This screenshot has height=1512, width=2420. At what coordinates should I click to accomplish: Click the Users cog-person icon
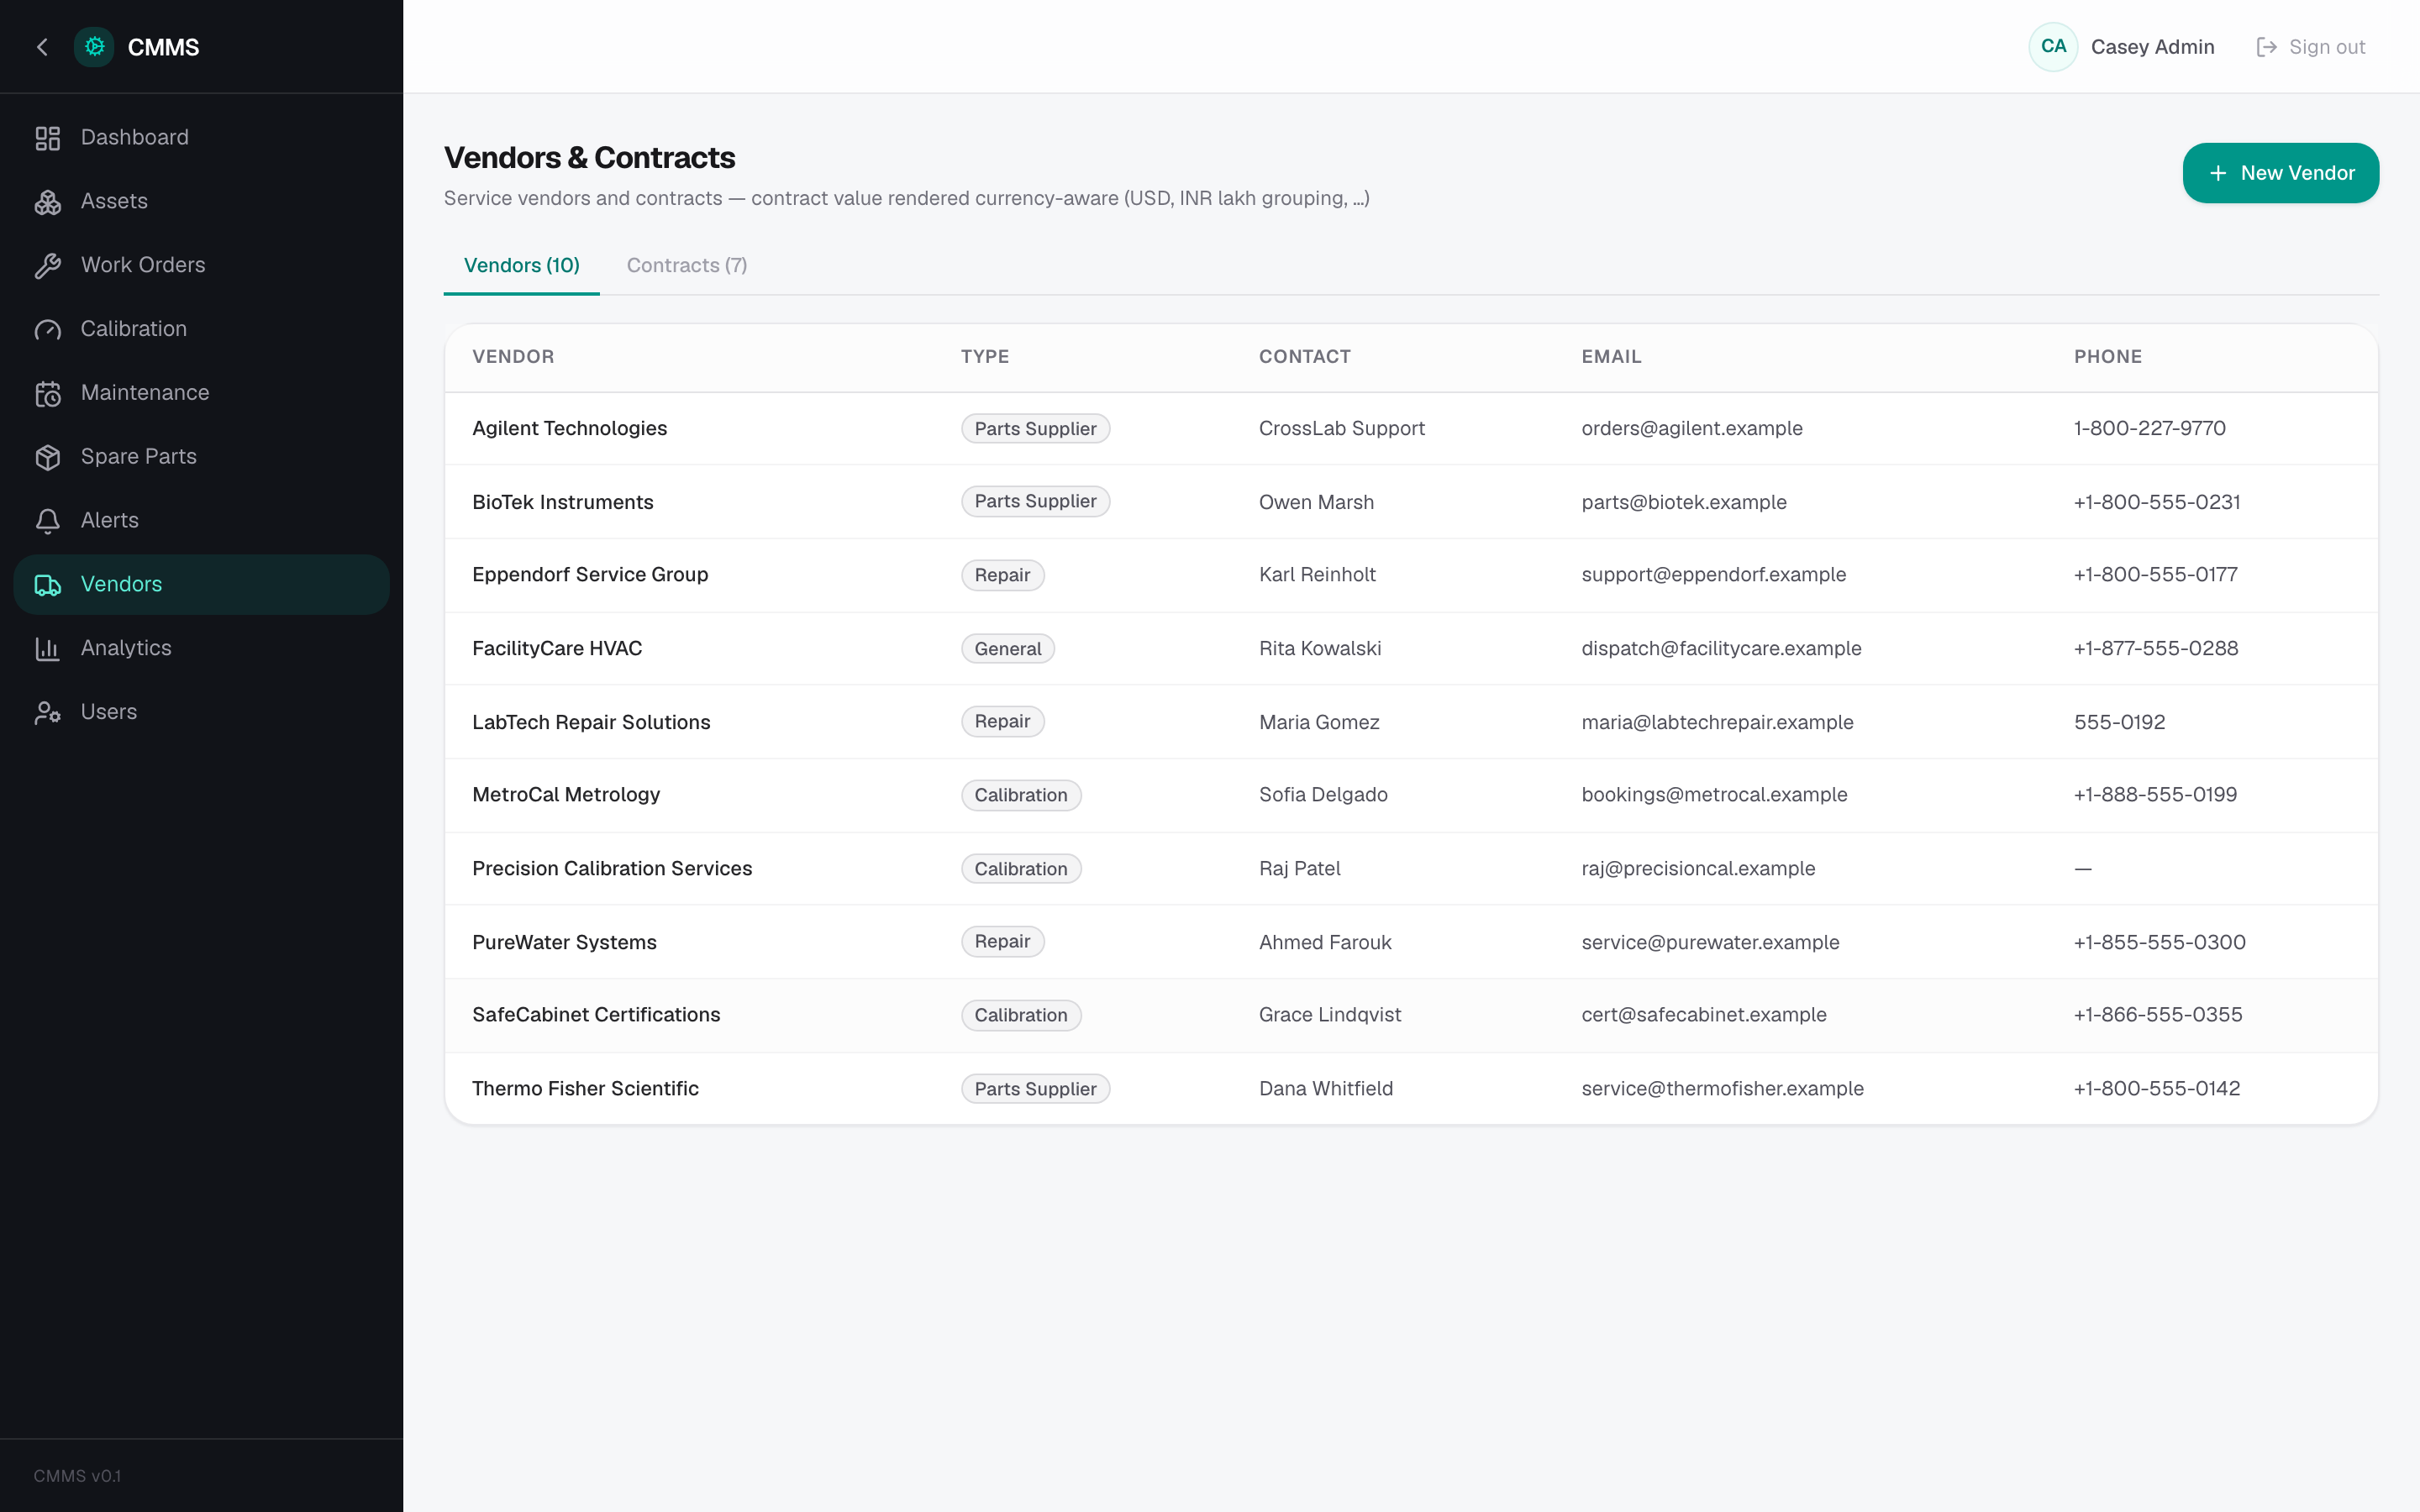tap(48, 713)
